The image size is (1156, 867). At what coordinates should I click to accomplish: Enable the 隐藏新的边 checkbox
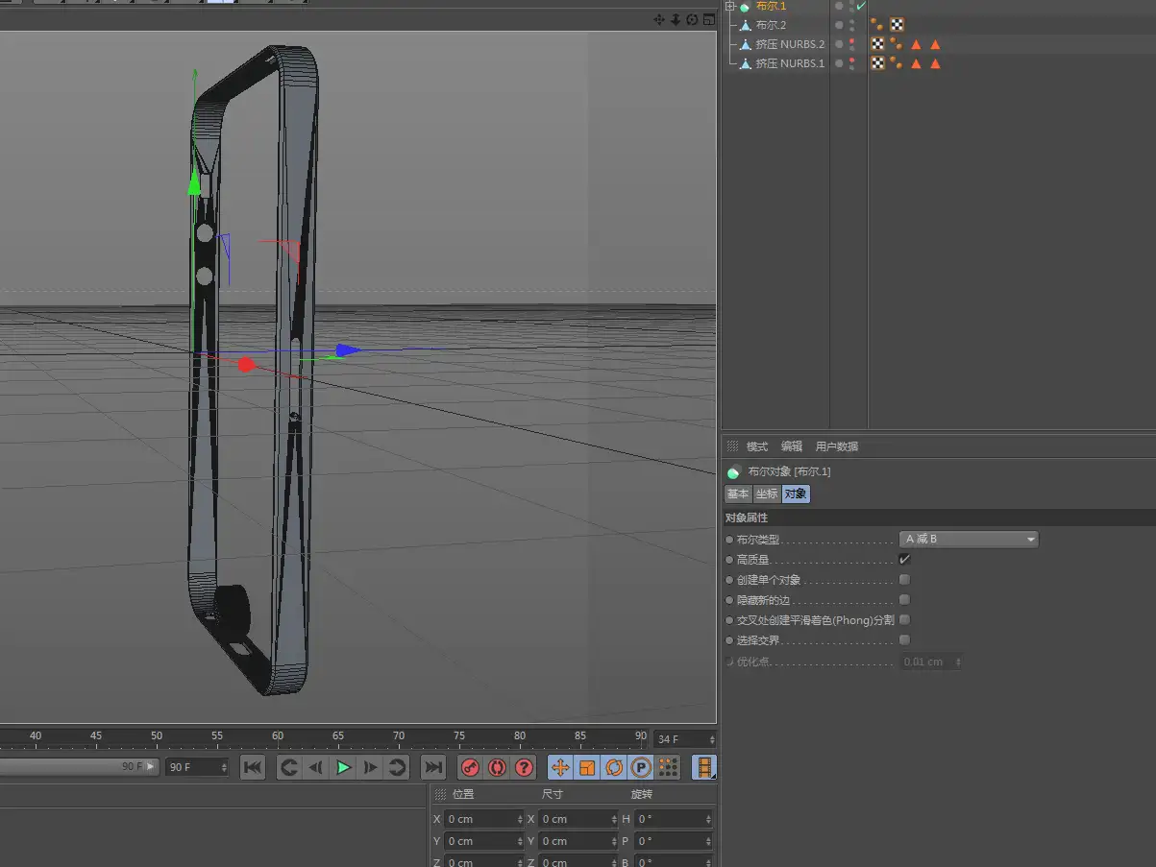[x=904, y=600]
